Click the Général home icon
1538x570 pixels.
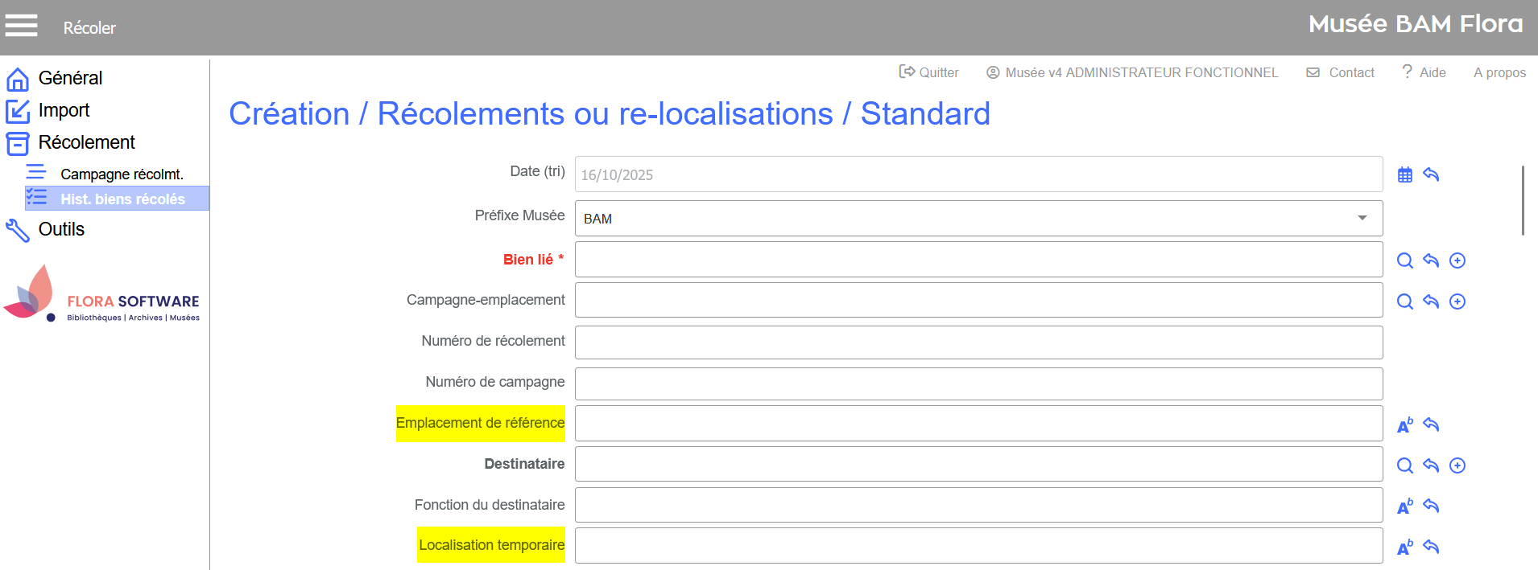point(18,79)
